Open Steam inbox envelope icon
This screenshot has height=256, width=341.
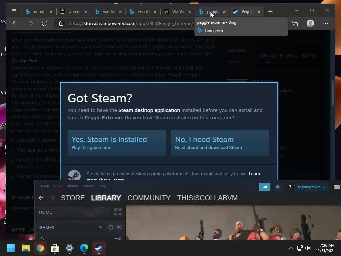277,187
